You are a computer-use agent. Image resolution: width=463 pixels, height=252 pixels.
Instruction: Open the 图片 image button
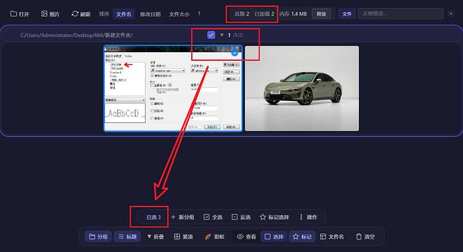click(50, 14)
